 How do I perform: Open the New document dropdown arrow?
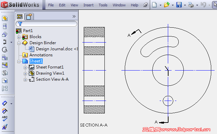point(160,5)
